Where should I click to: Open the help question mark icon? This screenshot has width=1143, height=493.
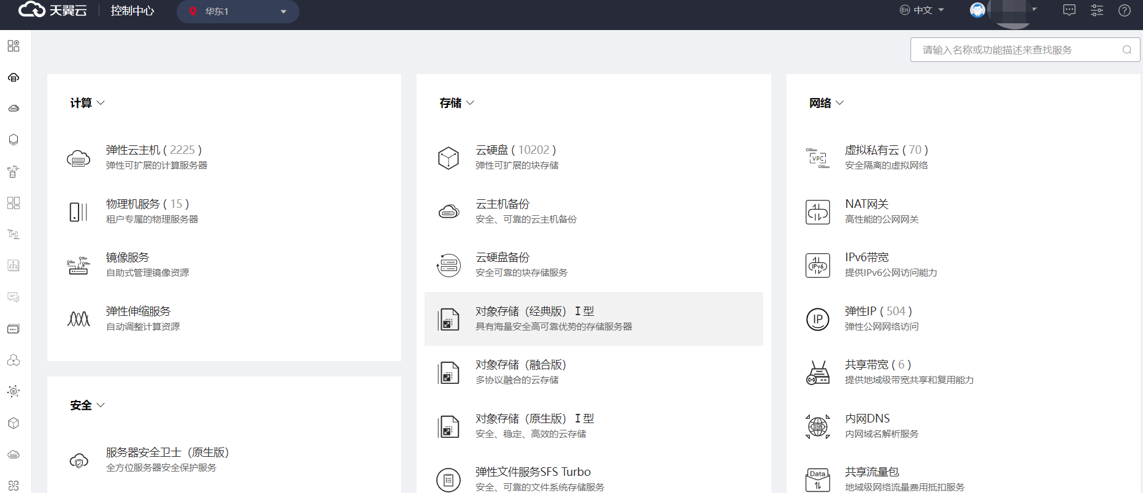[1124, 10]
